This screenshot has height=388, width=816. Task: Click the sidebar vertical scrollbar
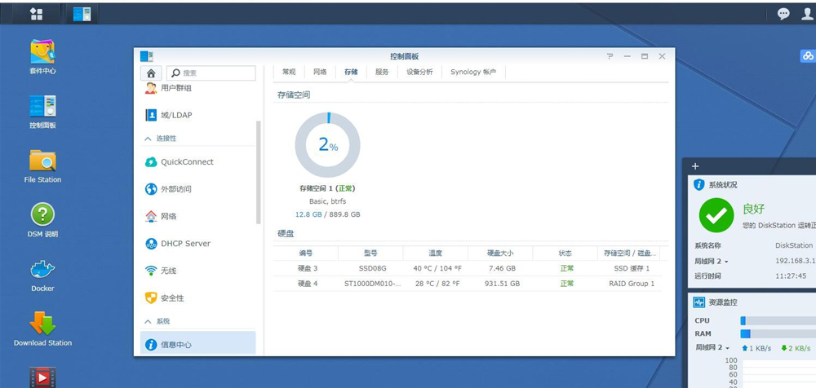[259, 171]
